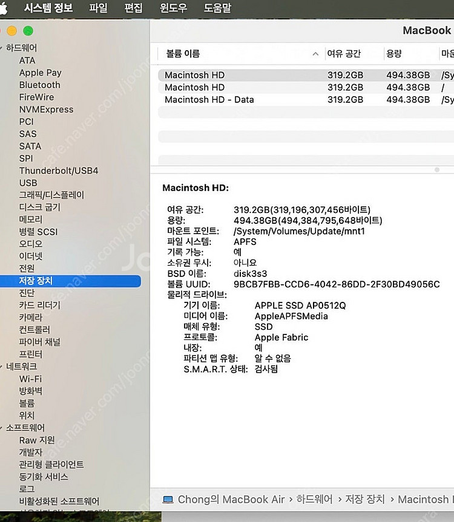
Task: Select 비활성화된 소프트웨어 in the sidebar
Action: pos(59,501)
